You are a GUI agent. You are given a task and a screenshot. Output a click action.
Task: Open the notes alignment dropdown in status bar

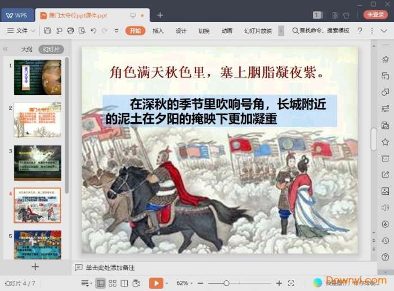[x=87, y=284]
